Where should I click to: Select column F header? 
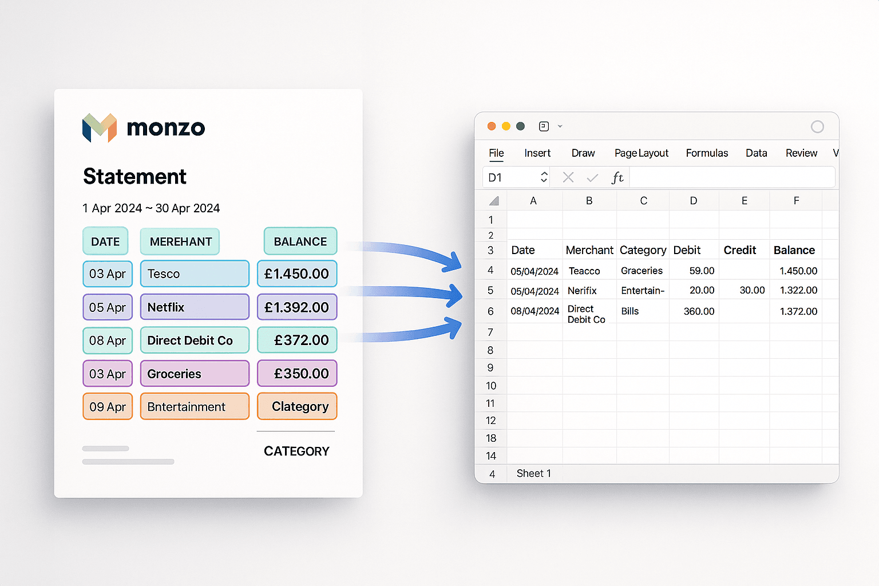796,201
